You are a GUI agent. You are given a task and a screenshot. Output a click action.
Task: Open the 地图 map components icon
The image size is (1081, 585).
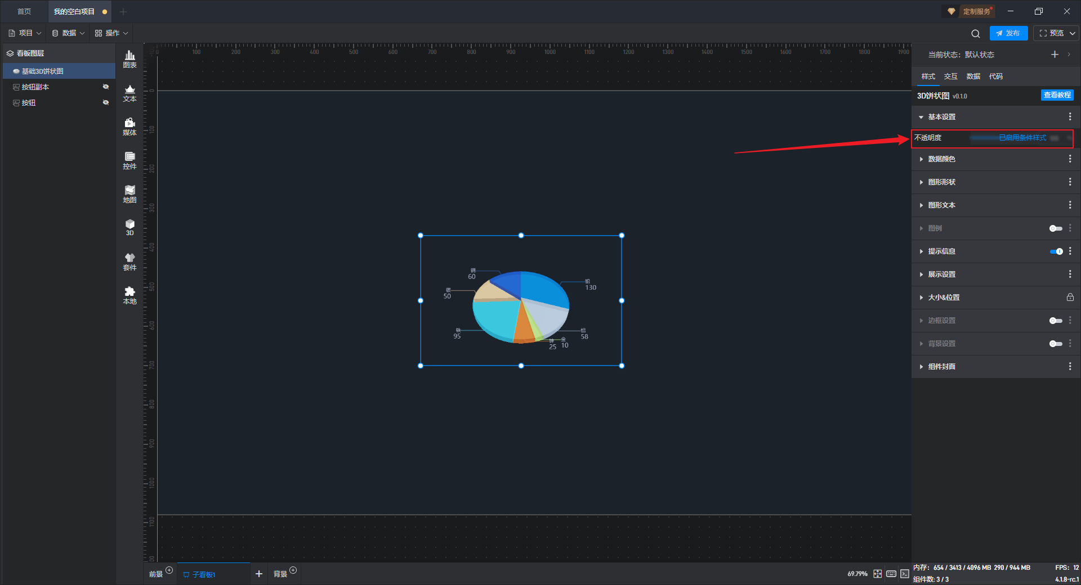click(x=129, y=194)
